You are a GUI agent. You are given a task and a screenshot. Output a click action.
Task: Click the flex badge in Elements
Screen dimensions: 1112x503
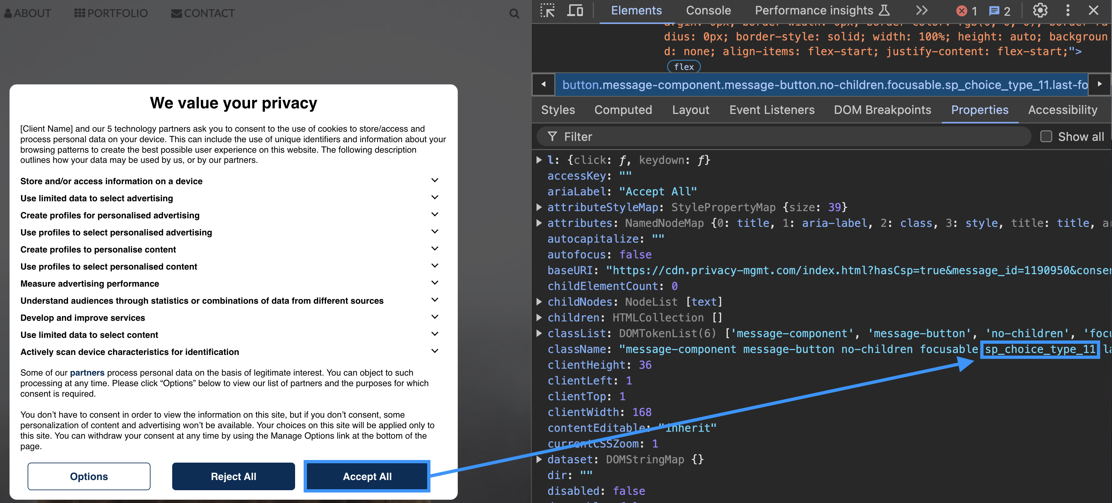point(684,66)
